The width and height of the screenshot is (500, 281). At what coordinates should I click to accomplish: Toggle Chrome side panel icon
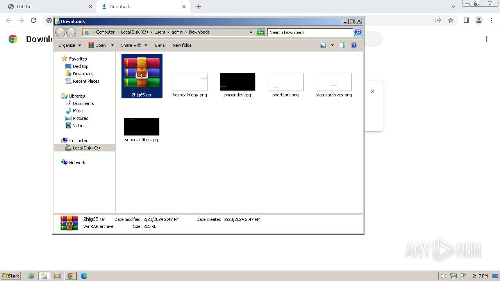point(466,20)
